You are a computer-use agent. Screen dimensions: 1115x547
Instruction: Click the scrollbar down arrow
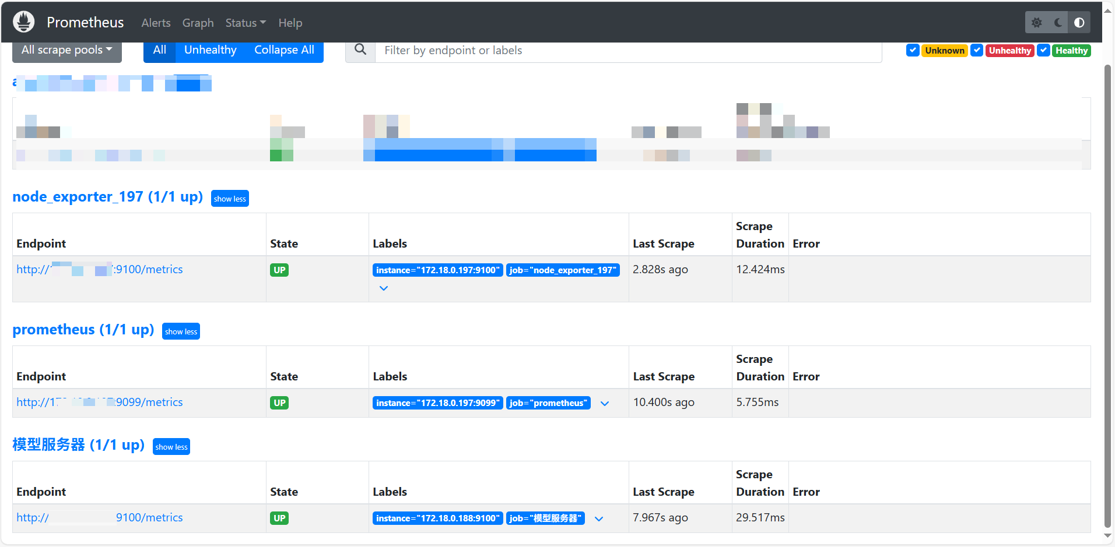click(x=1107, y=537)
